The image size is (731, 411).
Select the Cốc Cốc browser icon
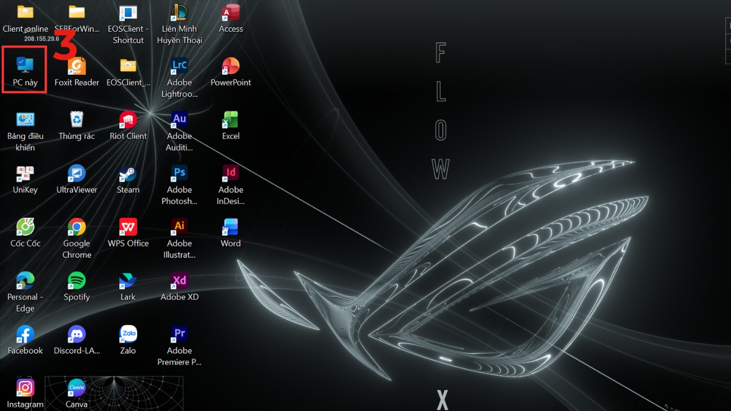click(25, 227)
